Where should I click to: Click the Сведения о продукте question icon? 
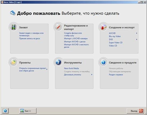coord(103,62)
